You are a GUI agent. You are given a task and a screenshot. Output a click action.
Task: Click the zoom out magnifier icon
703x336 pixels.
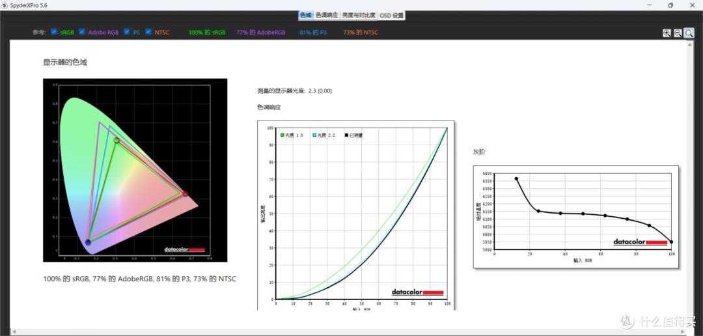click(x=678, y=33)
